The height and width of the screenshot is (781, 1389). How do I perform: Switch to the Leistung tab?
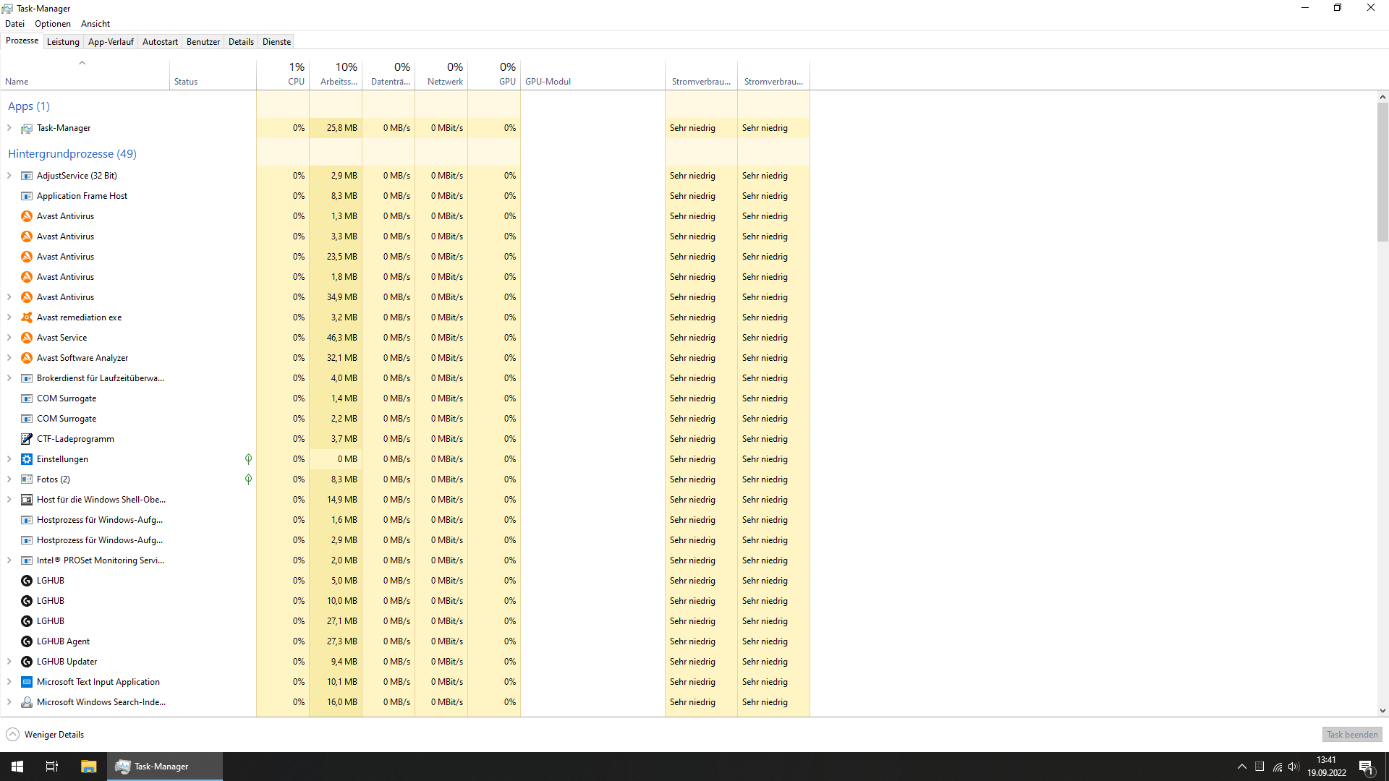63,42
